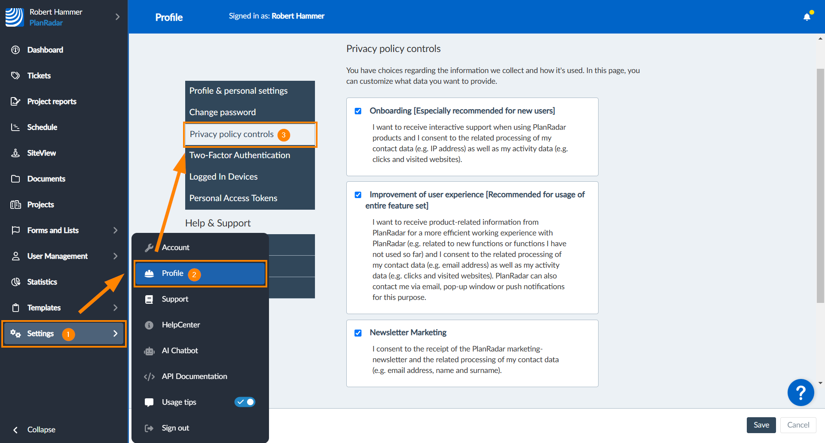825x443 pixels.
Task: Select Privacy policy controls menu item
Action: click(250, 134)
